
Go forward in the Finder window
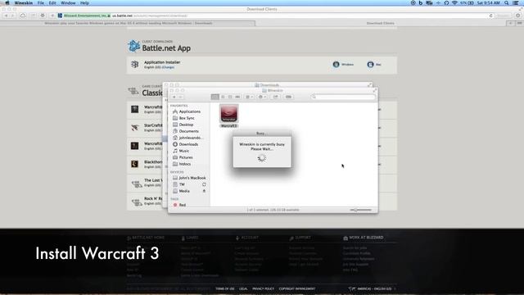(x=180, y=97)
